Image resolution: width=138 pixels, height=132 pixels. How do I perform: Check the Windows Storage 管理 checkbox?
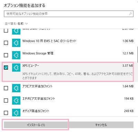6,55
